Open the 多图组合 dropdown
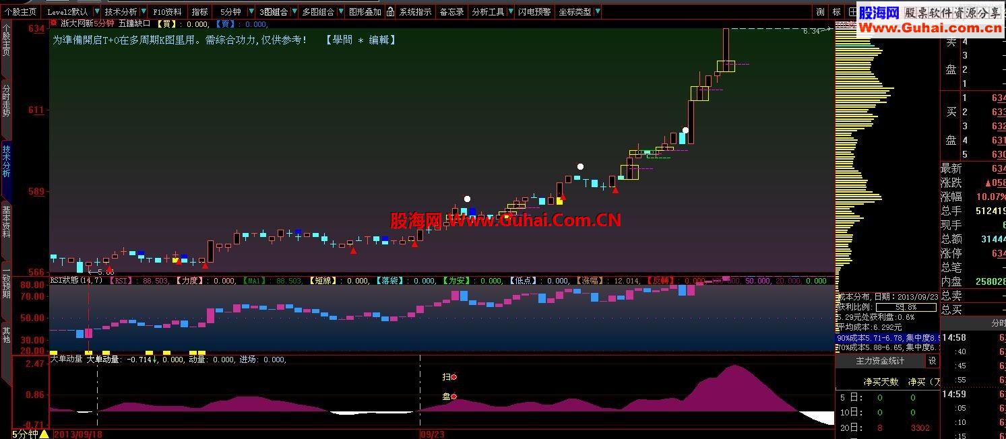Image resolution: width=1006 pixels, height=439 pixels. click(341, 11)
